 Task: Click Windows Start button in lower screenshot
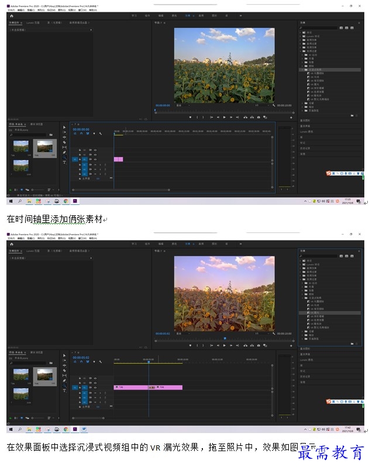click(x=11, y=429)
